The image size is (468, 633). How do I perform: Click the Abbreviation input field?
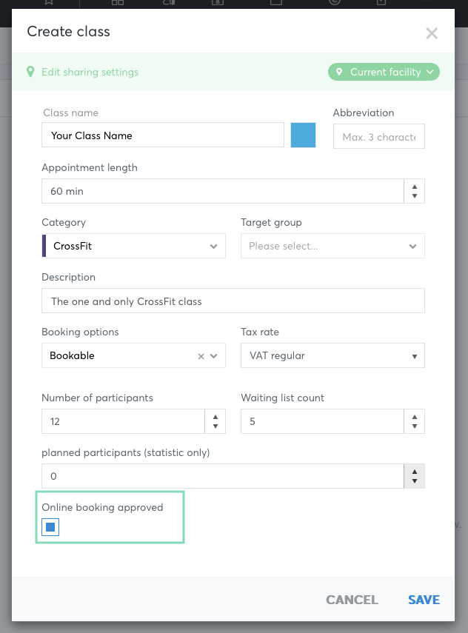[378, 136]
